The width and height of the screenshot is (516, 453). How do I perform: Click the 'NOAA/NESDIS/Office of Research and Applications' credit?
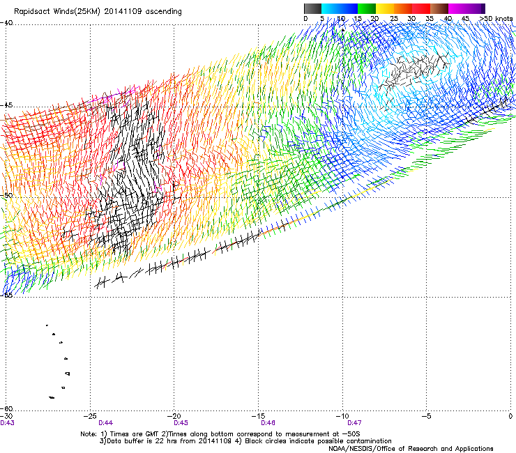(411, 449)
